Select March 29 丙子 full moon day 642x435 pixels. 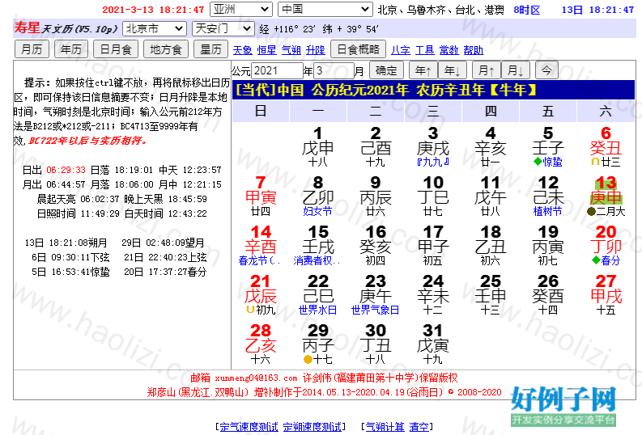(317, 344)
